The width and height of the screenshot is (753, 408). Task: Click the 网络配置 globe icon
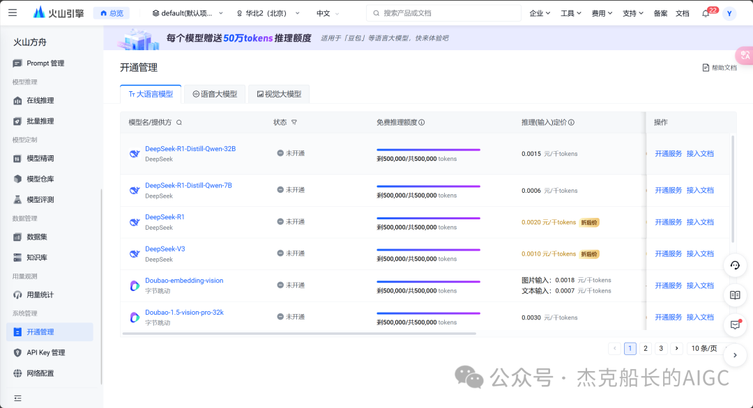point(17,373)
